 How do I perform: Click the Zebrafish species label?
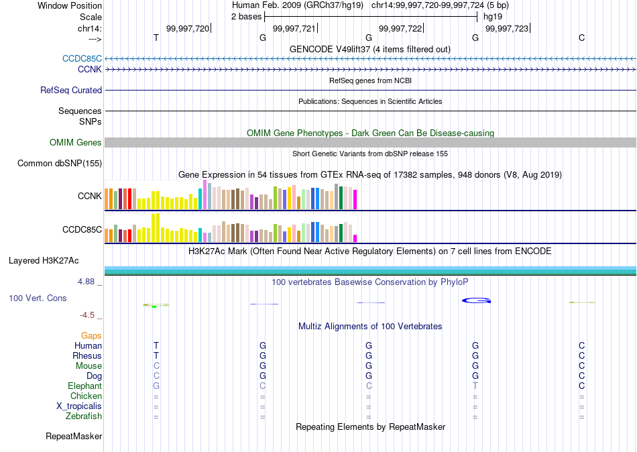click(84, 416)
